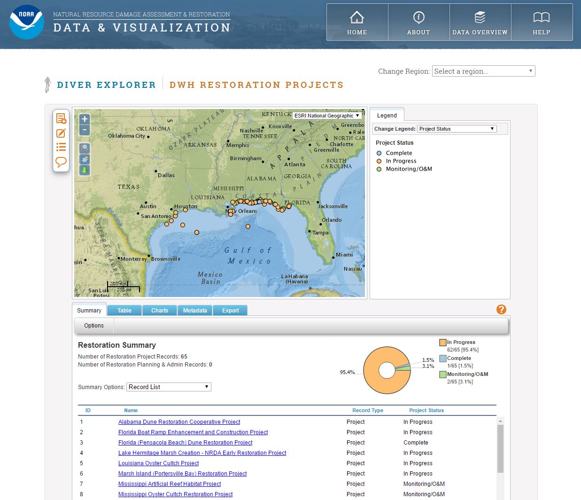Select the Legend tab
Image resolution: width=581 pixels, height=500 pixels.
pos(387,115)
